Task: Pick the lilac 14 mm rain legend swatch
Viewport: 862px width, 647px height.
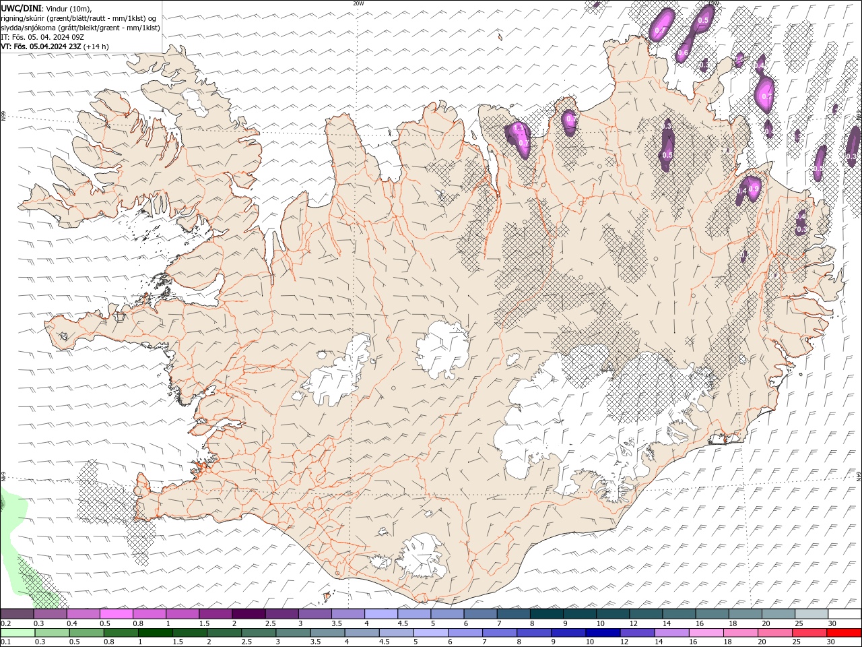Action: pos(671,633)
